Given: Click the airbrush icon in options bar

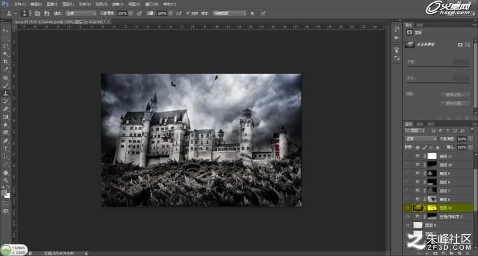Looking at the screenshot, I should 179,13.
